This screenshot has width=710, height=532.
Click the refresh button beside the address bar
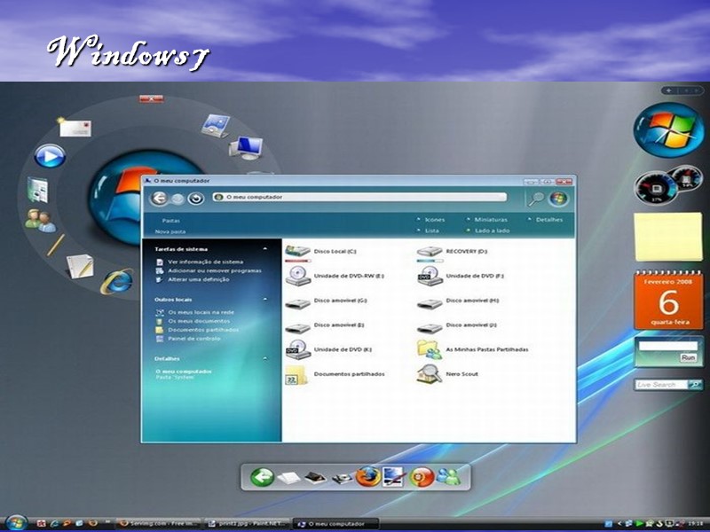point(196,198)
